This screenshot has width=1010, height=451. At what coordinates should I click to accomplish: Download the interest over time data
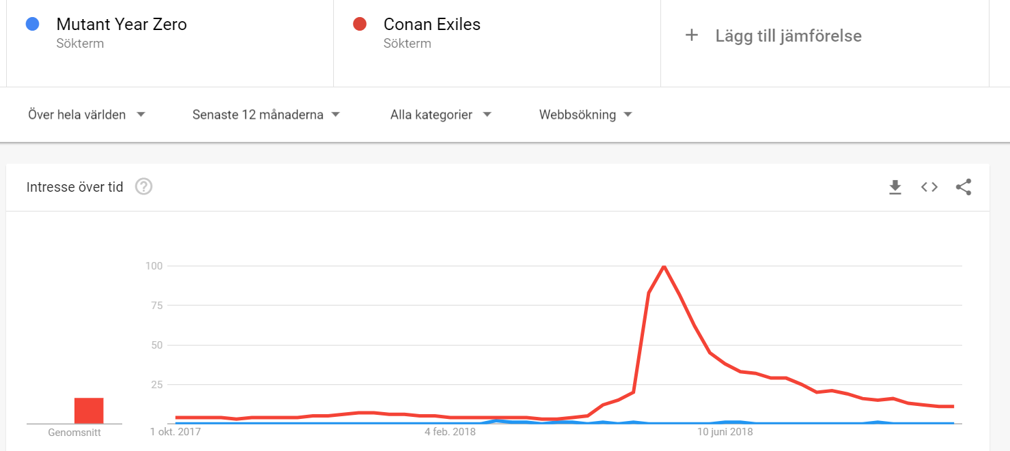pos(895,187)
